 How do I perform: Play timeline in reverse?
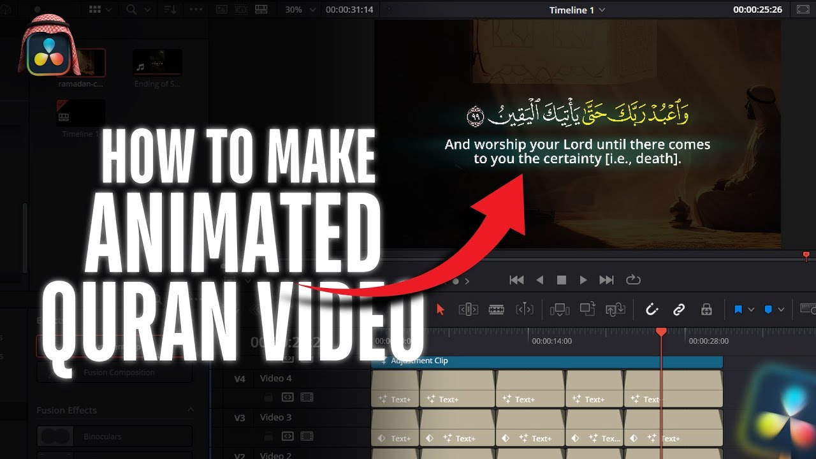pos(540,280)
